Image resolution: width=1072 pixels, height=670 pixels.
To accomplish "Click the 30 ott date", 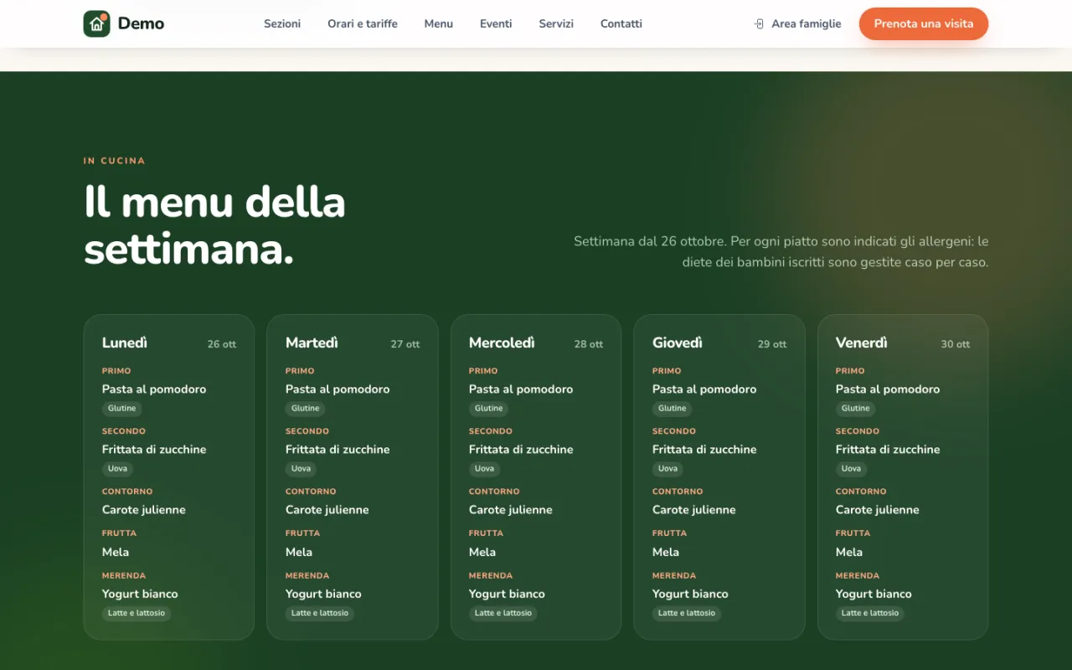I will pos(956,344).
